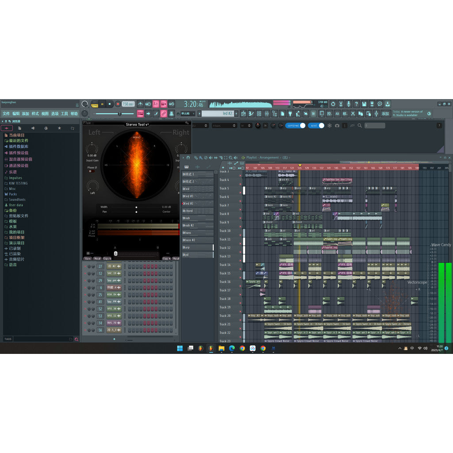Click the undo history circular arrow icon
453x453 pixels.
point(333,104)
